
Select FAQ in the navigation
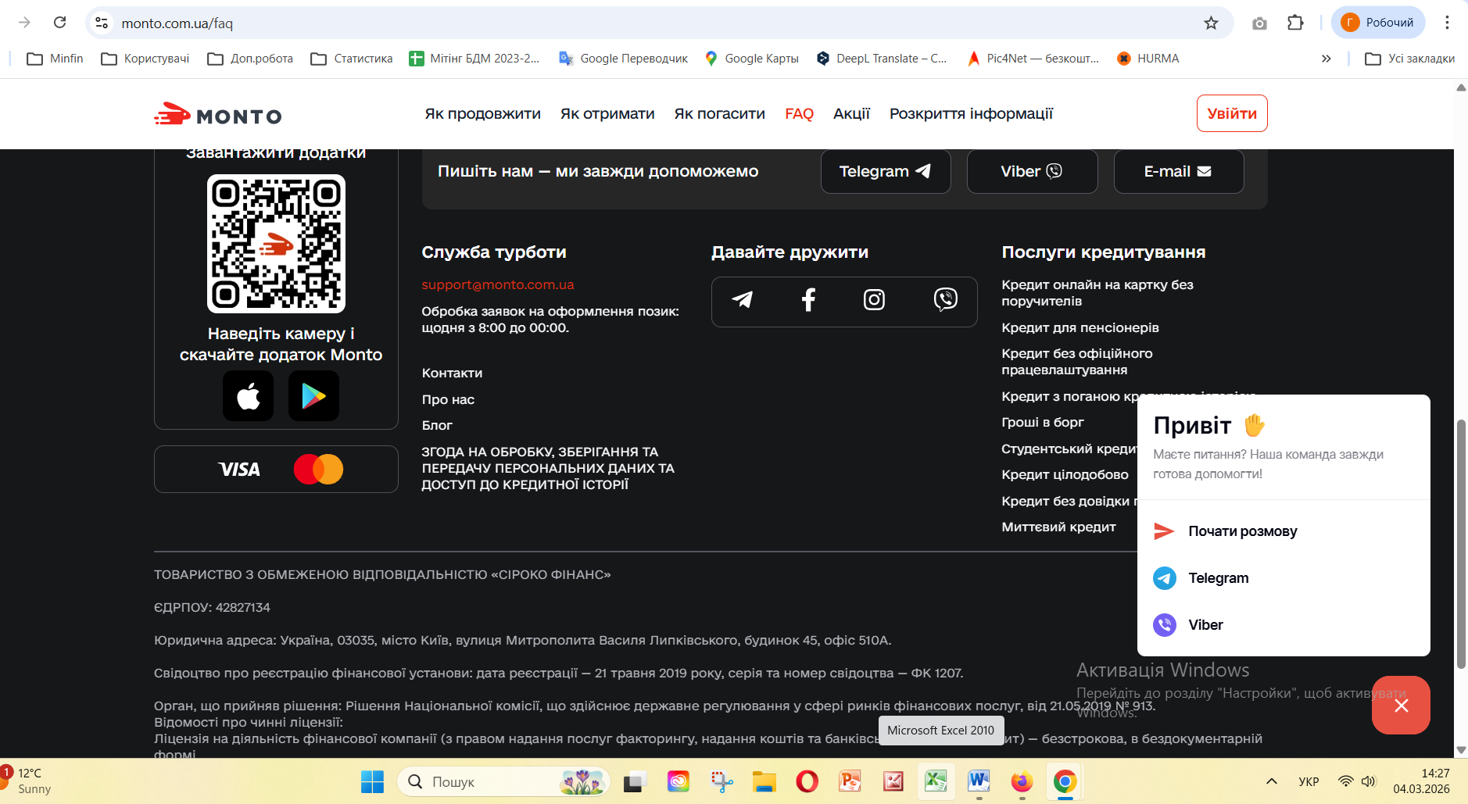point(799,114)
